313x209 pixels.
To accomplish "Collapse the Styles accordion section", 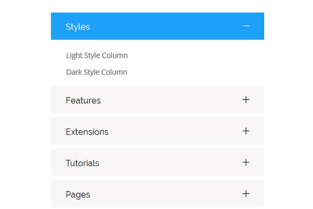I will pos(158,26).
